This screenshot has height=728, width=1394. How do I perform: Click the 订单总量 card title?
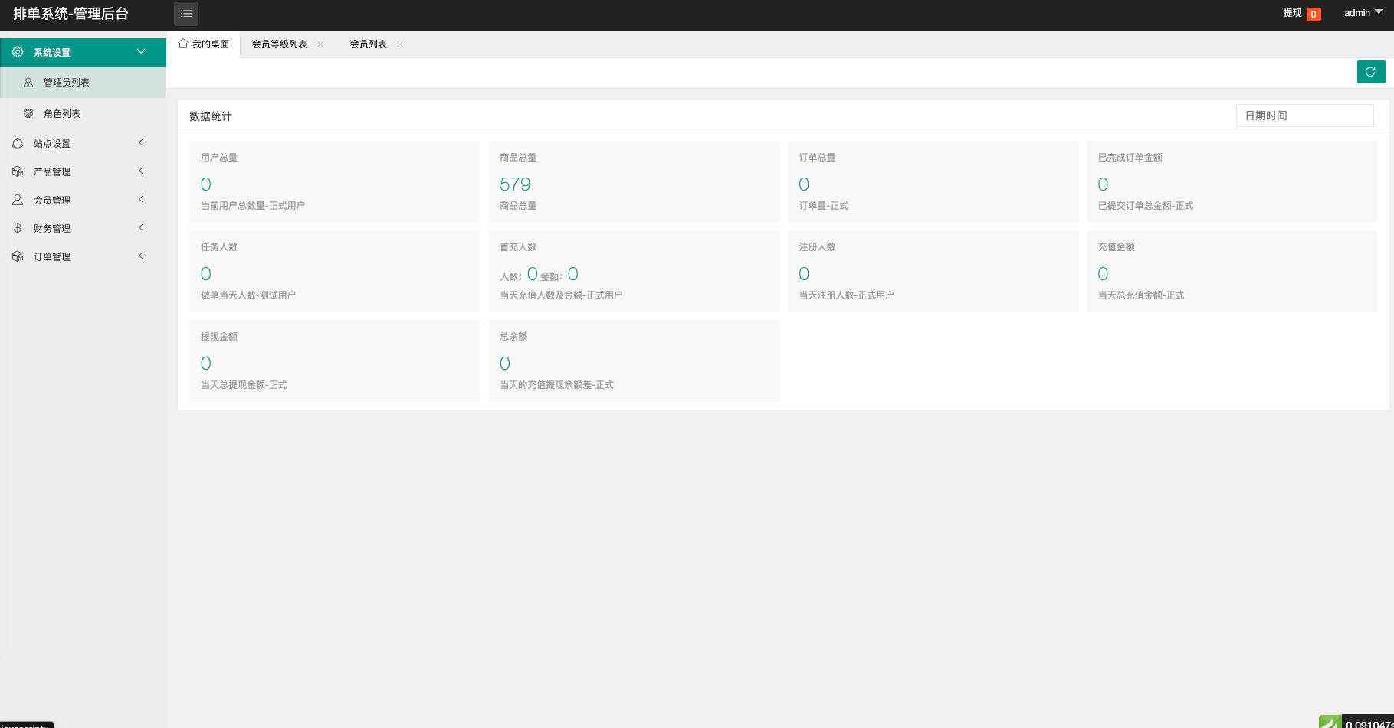[x=818, y=158]
